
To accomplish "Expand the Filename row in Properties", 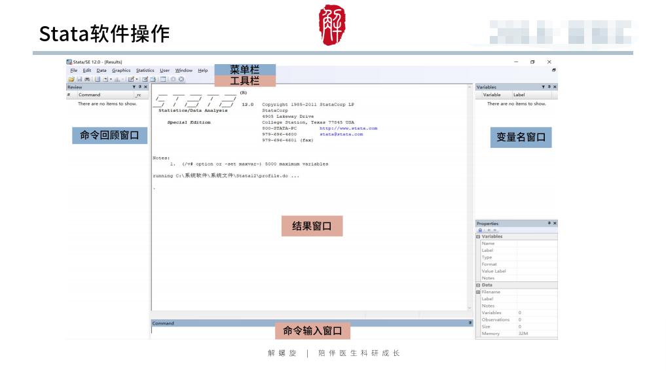I will [478, 292].
